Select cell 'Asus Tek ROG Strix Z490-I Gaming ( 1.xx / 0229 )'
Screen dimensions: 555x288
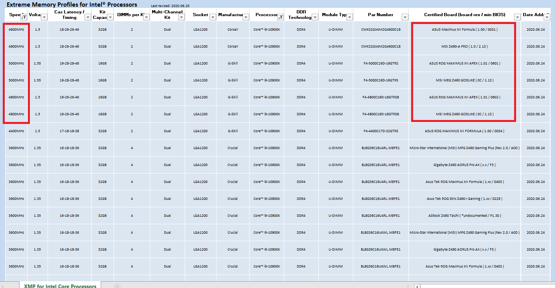coord(465,199)
